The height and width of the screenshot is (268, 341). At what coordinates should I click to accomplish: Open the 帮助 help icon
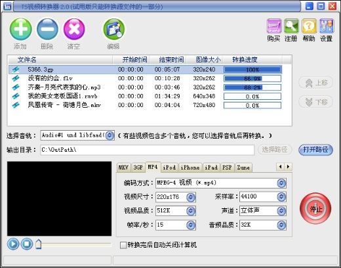click(309, 26)
